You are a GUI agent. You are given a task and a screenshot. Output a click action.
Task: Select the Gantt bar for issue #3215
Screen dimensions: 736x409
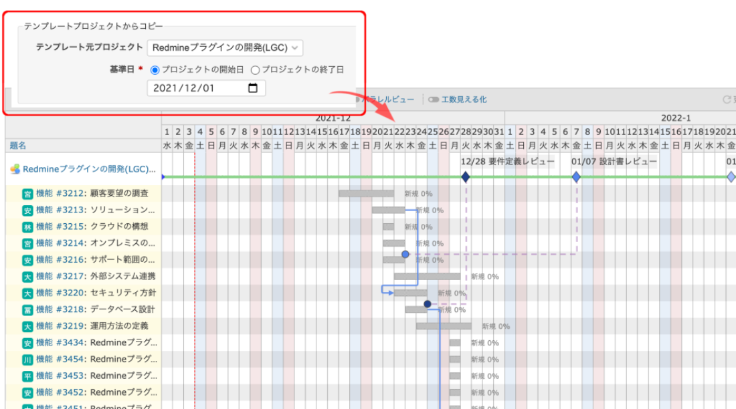(388, 227)
